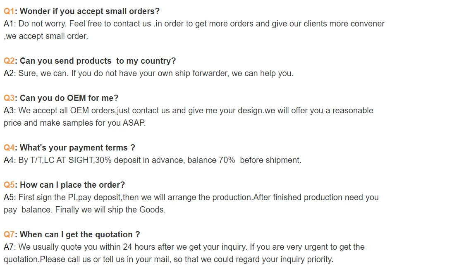Click the orange Q3 label
Screen dimensions: 452x265
(x=9, y=98)
